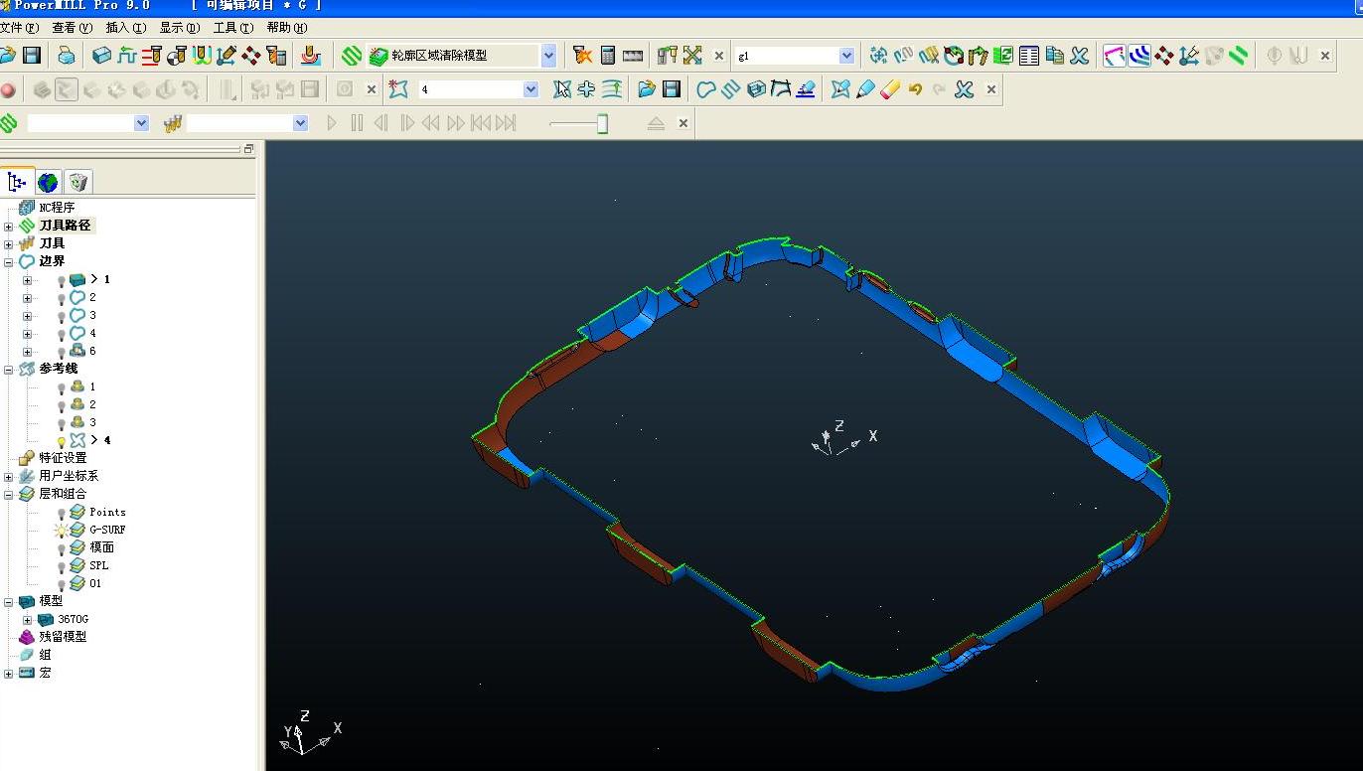The height and width of the screenshot is (771, 1363).
Task: Click the eraser icon in pattern toolbar
Action: coord(890,89)
